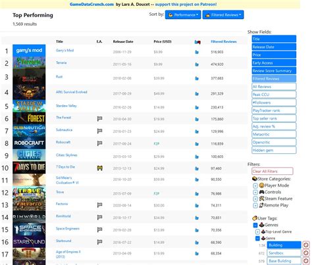This screenshot has height=265, width=312.
Task: Click Rust thumbs-up review icon
Action: 197,78
